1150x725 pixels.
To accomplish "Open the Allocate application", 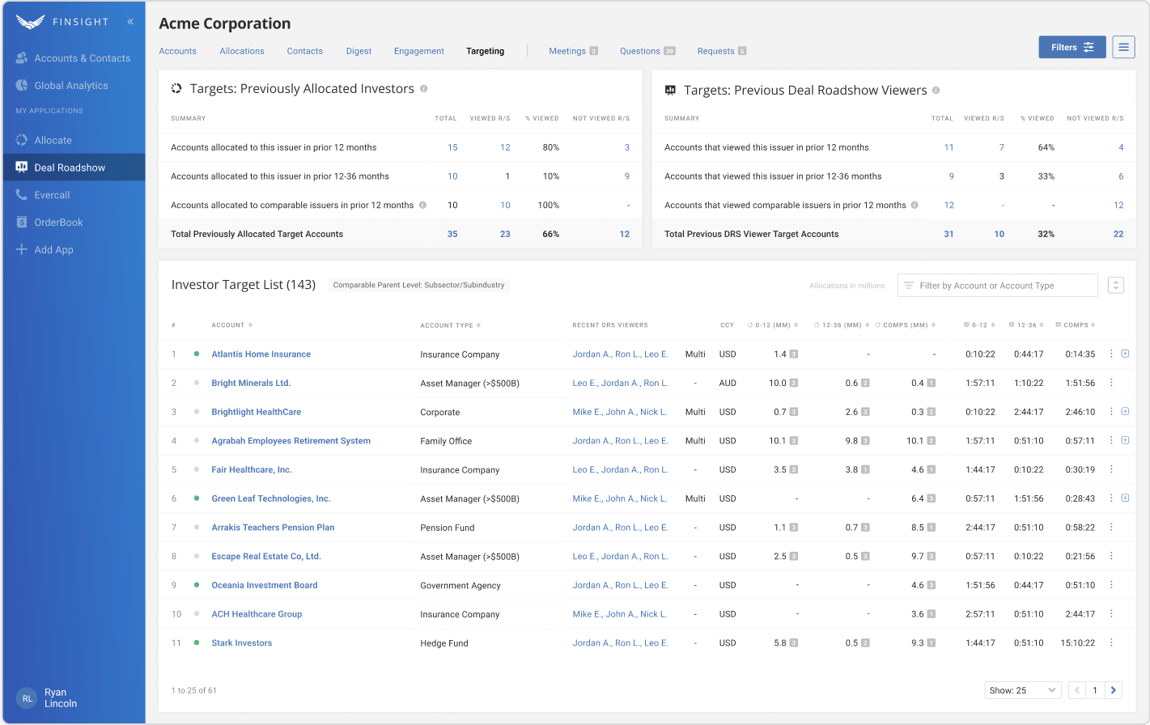I will [44, 140].
